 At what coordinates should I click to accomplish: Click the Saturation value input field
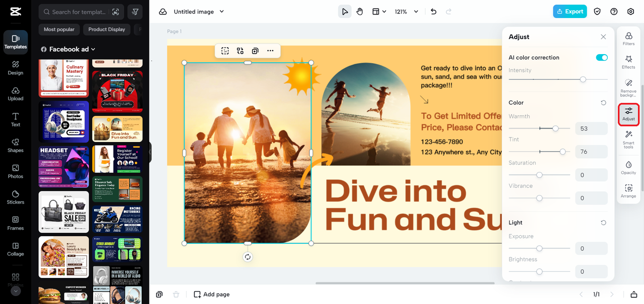[x=591, y=175]
